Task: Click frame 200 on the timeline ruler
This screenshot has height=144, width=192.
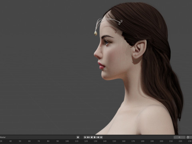Action: pos(161,141)
